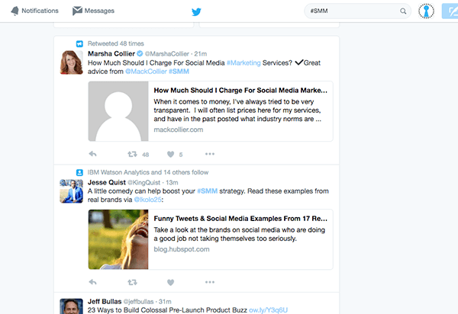Open 'How Much Should I Charge' card title
This screenshot has width=458, height=314.
(x=240, y=91)
